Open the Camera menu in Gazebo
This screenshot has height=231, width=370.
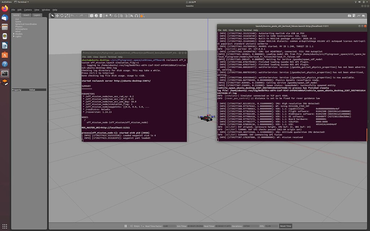tap(28, 10)
